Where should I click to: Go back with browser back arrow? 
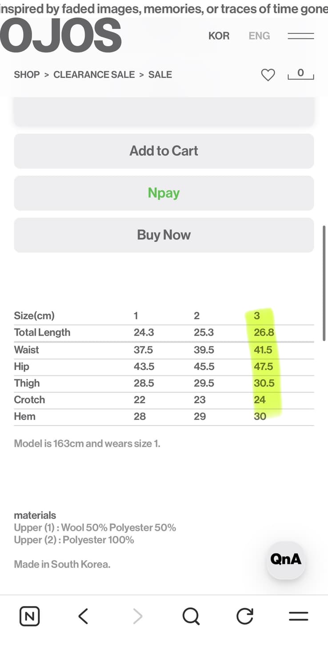click(83, 616)
